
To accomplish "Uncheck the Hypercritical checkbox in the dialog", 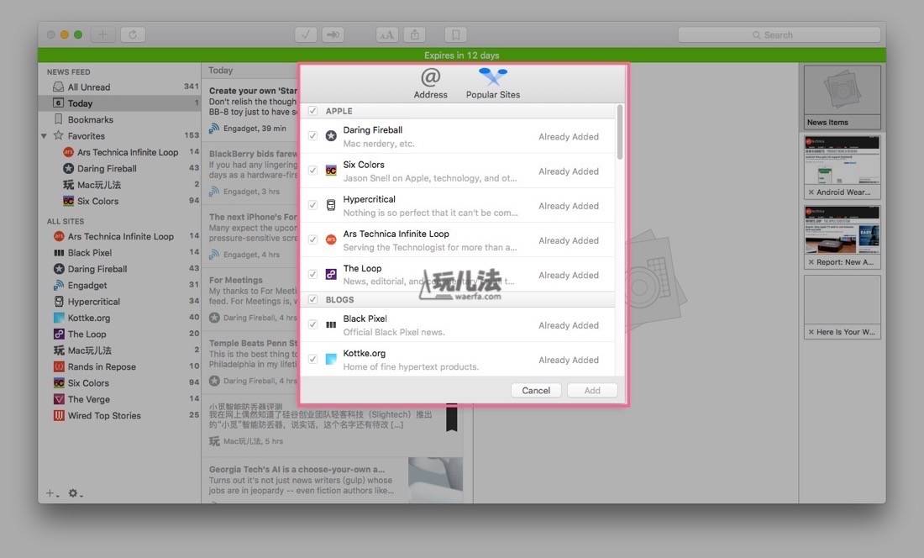I will (x=313, y=206).
